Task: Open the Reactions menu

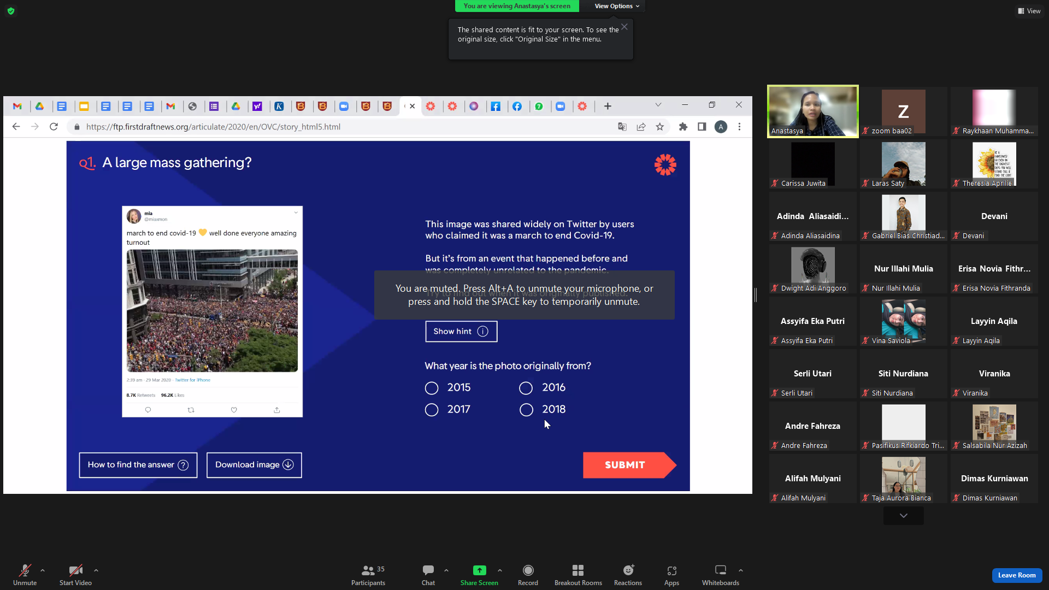Action: coord(628,575)
